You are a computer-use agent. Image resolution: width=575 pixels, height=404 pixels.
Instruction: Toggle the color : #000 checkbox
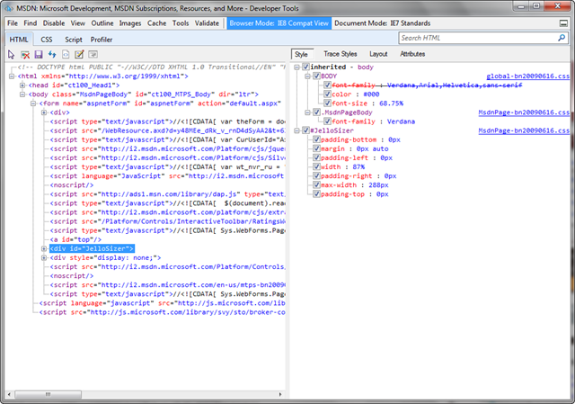pos(327,94)
